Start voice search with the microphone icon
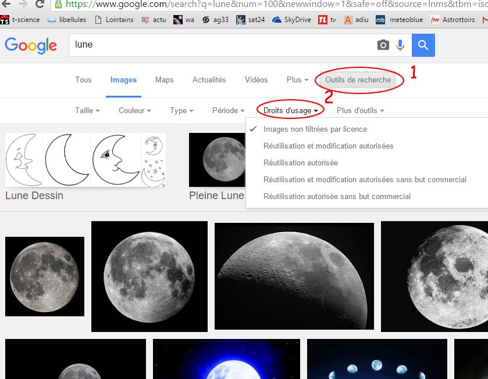This screenshot has height=379, width=488. point(400,45)
